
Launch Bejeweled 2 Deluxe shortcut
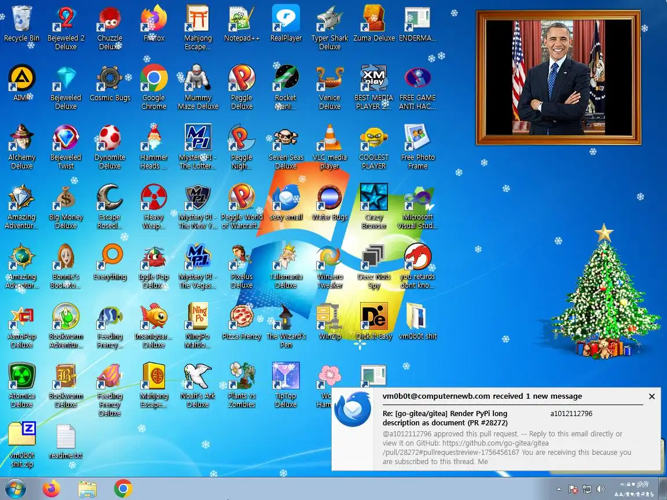pyautogui.click(x=66, y=28)
